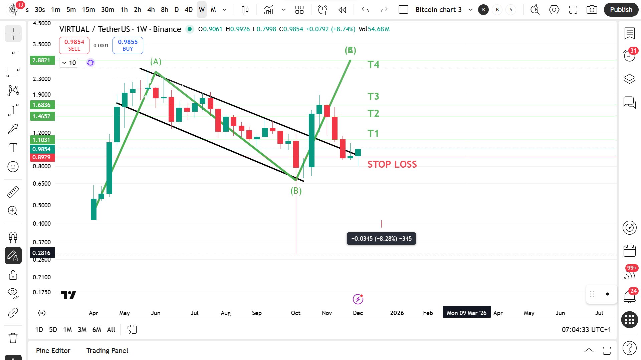This screenshot has height=360, width=641.
Task: Open Bitcoin chart 3 layout dropdown
Action: tap(470, 10)
